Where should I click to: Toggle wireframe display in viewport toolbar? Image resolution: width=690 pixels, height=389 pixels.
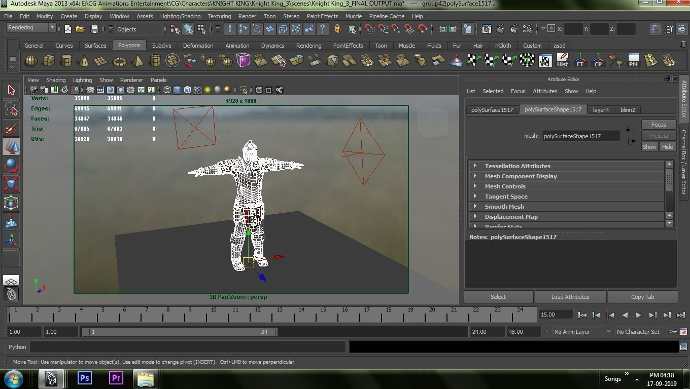167,90
